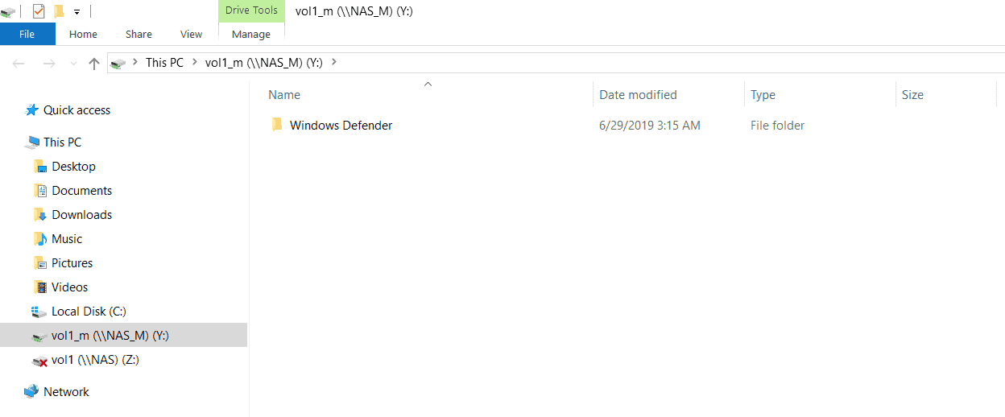Click This PC in the address breadcrumb
1005x417 pixels.
[164, 63]
